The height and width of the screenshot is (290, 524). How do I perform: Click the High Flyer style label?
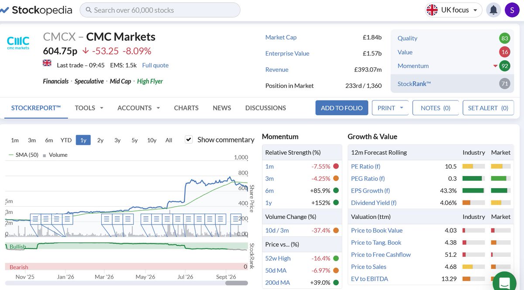[150, 81]
